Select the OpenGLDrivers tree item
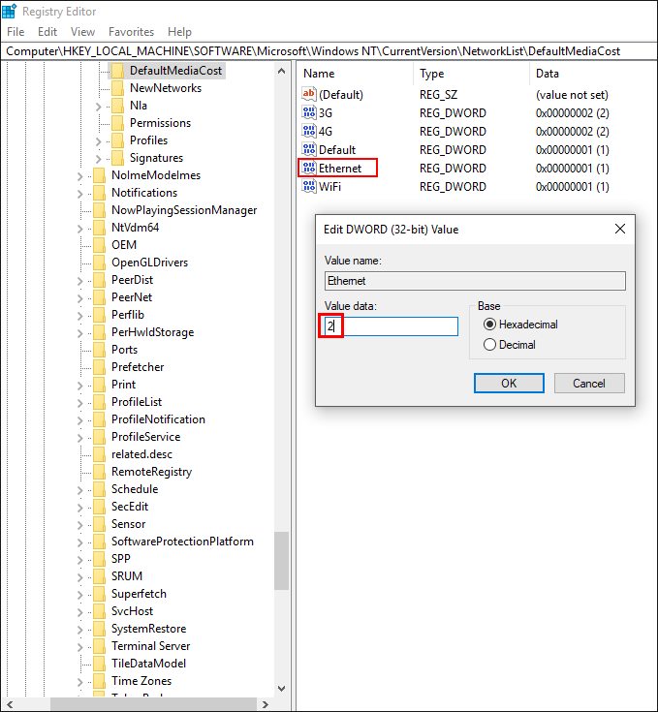Viewport: 658px width, 712px height. pos(150,263)
